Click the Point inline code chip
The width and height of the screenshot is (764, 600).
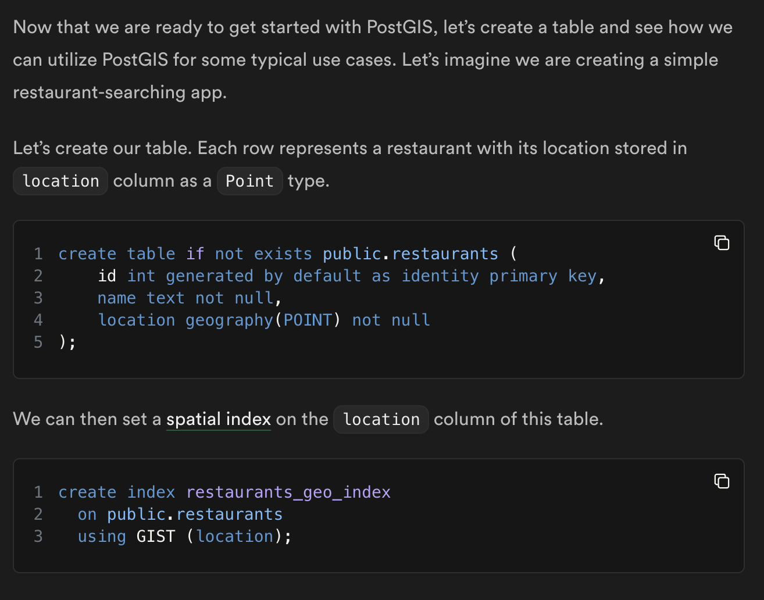(249, 181)
